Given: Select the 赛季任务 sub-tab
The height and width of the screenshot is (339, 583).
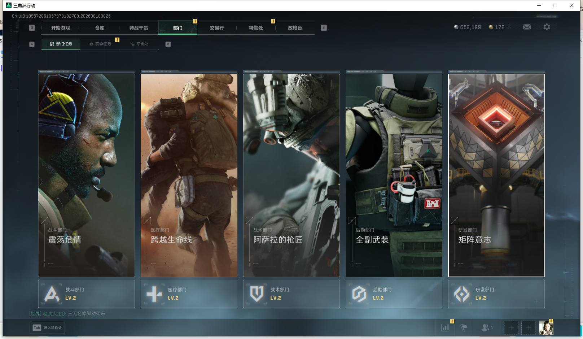Looking at the screenshot, I should 100,44.
